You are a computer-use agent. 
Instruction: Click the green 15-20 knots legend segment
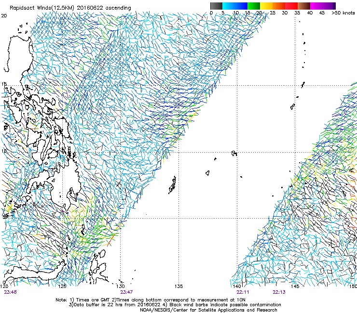pos(254,6)
